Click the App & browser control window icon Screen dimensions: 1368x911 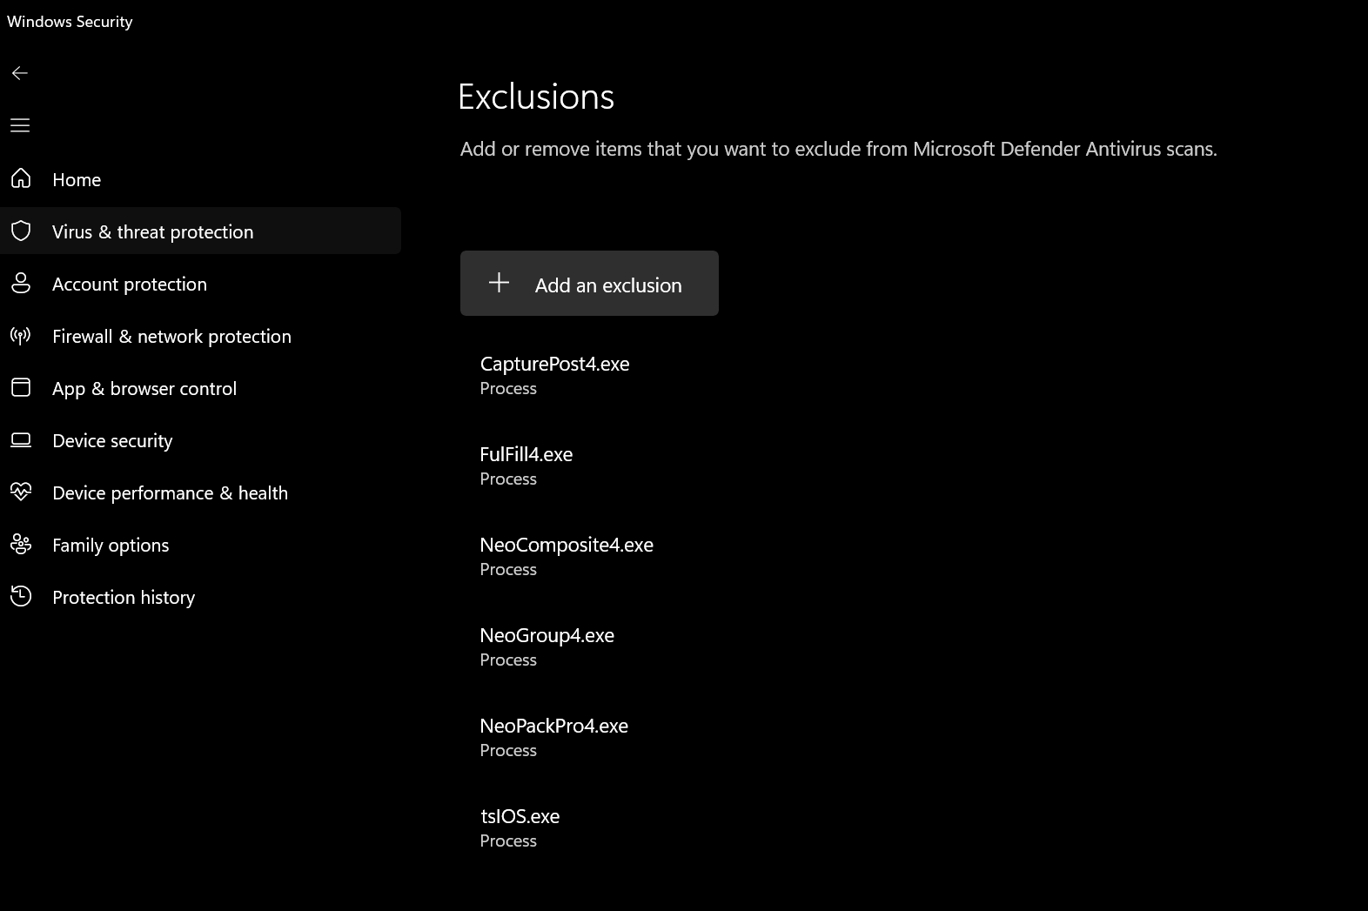coord(21,387)
